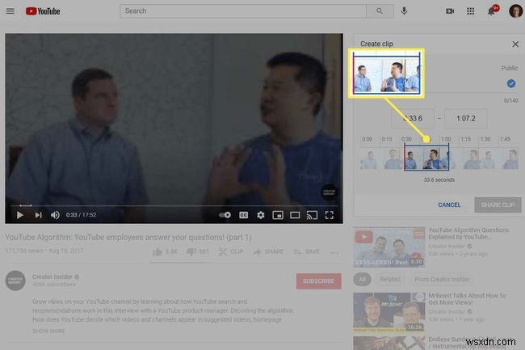
Task: Edit the clip start time 0:33.6
Action: 413,119
